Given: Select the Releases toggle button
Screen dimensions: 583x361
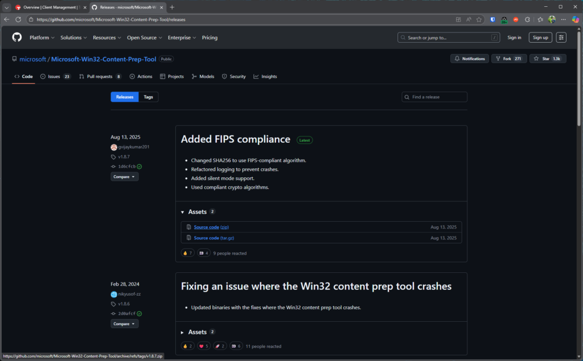Looking at the screenshot, I should [x=125, y=97].
